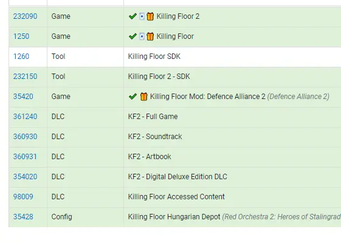The image size is (341, 243).
Task: Click the checkmark on the Defence Alliance 2 row
Action: click(133, 96)
